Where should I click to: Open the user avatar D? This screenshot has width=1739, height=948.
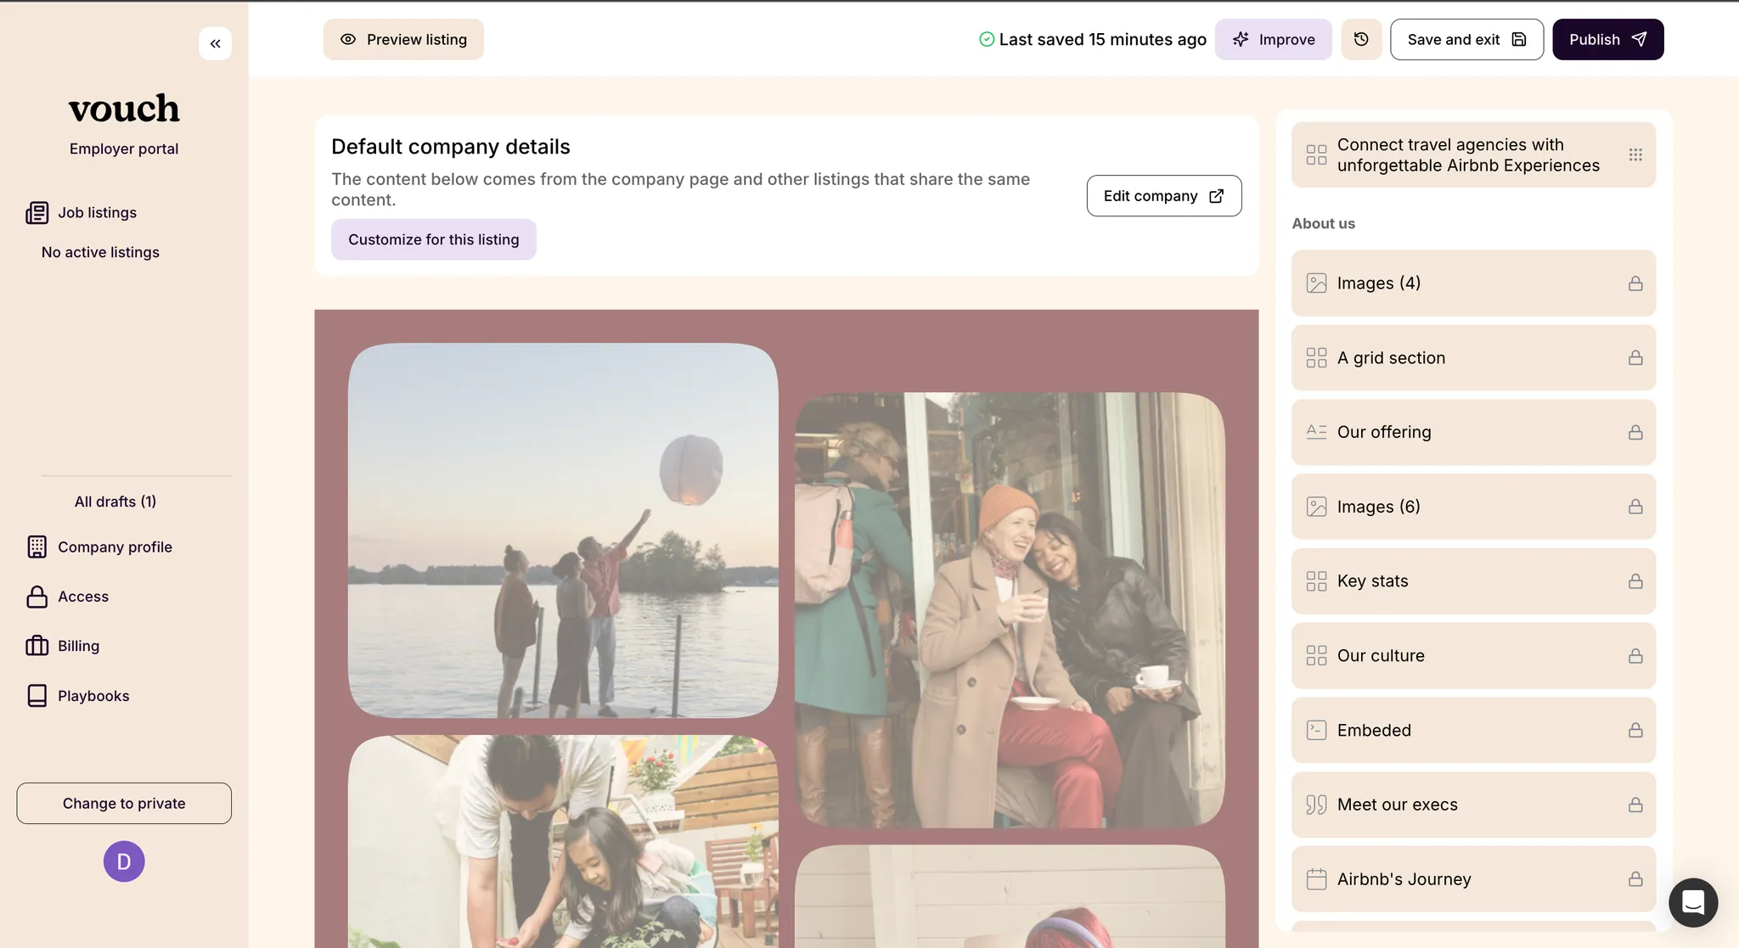coord(124,861)
